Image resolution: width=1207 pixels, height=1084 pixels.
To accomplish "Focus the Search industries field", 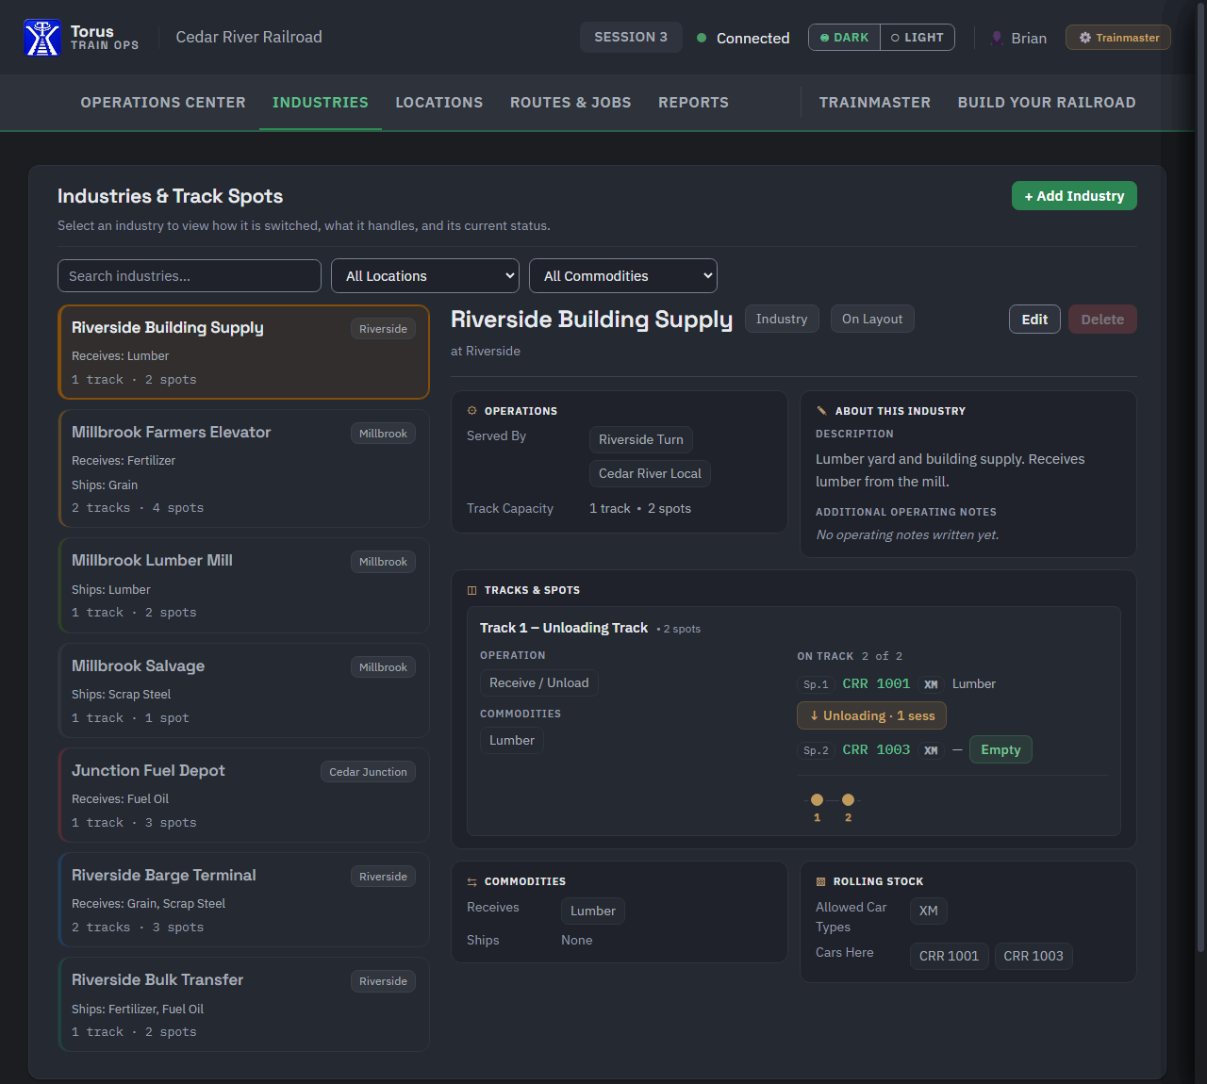I will [190, 276].
